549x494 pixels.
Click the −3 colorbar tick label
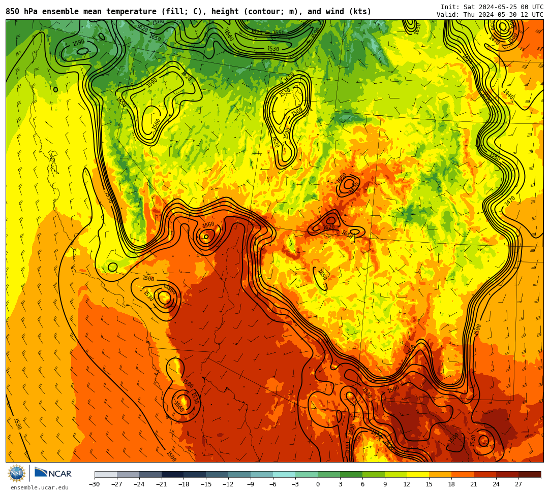[x=295, y=484]
